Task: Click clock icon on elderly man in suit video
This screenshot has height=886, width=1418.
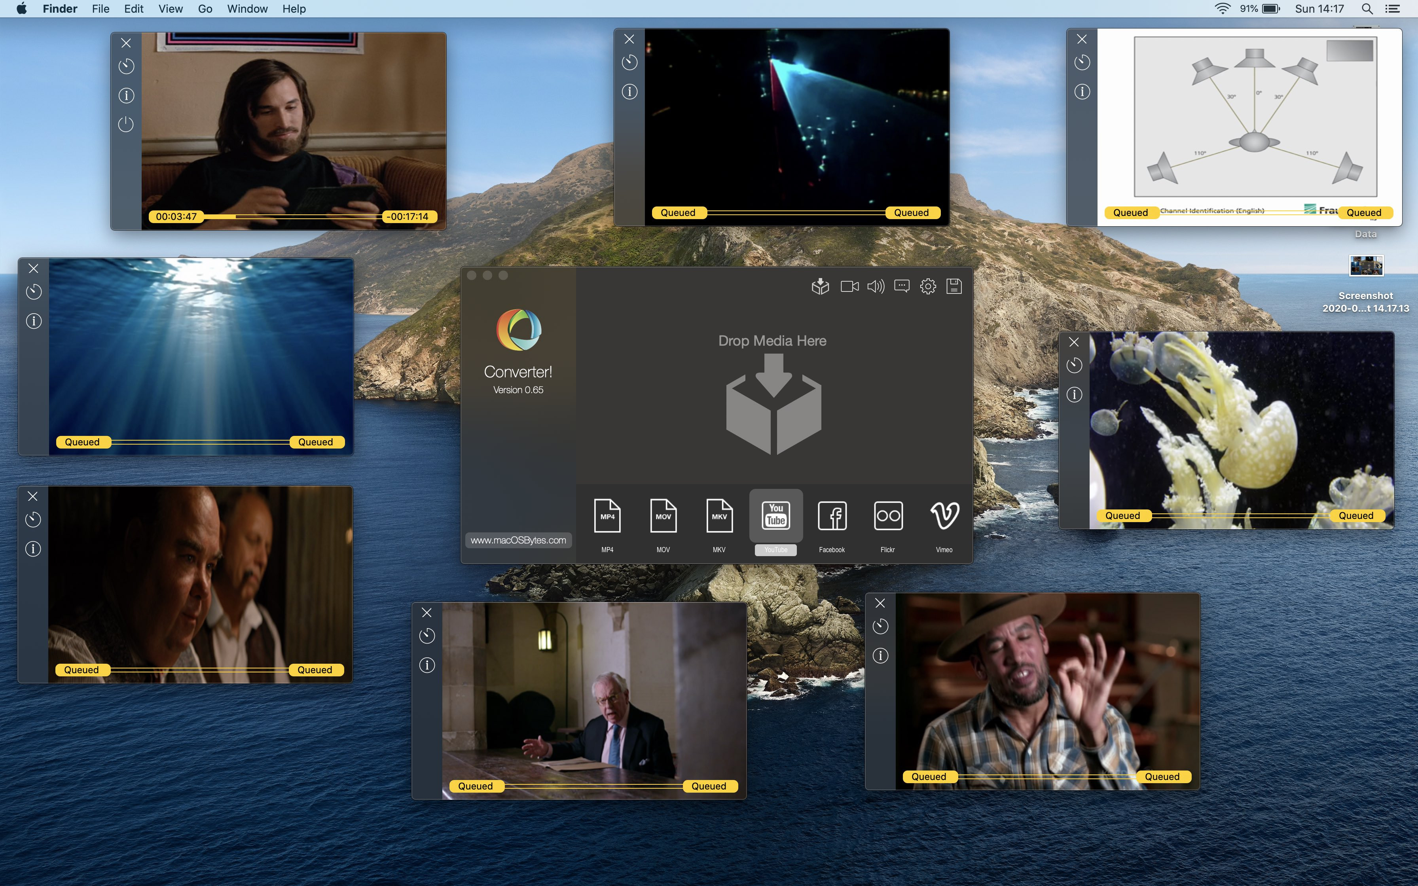Action: (427, 636)
